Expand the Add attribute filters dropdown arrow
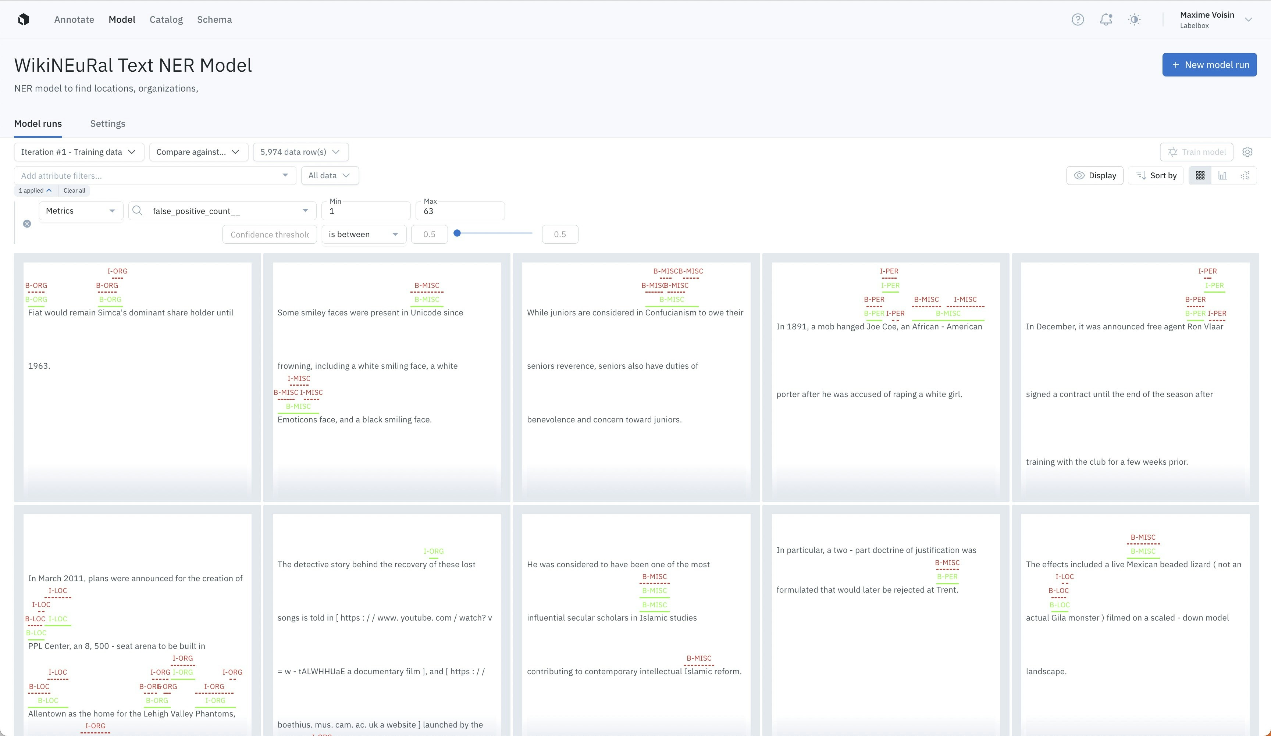The width and height of the screenshot is (1271, 736). click(285, 175)
